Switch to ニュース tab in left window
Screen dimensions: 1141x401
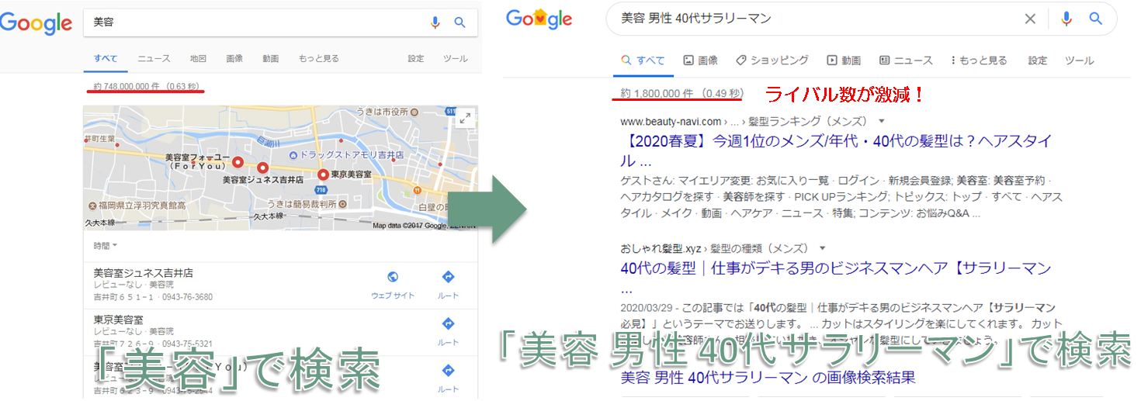[154, 58]
